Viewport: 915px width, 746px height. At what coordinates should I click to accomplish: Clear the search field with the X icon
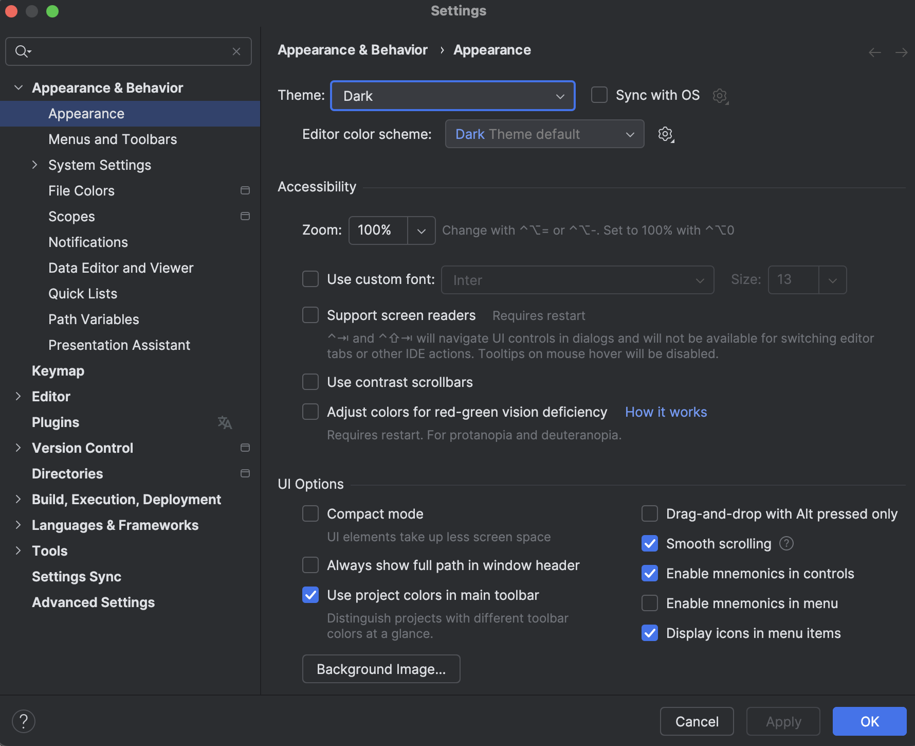pyautogui.click(x=236, y=51)
